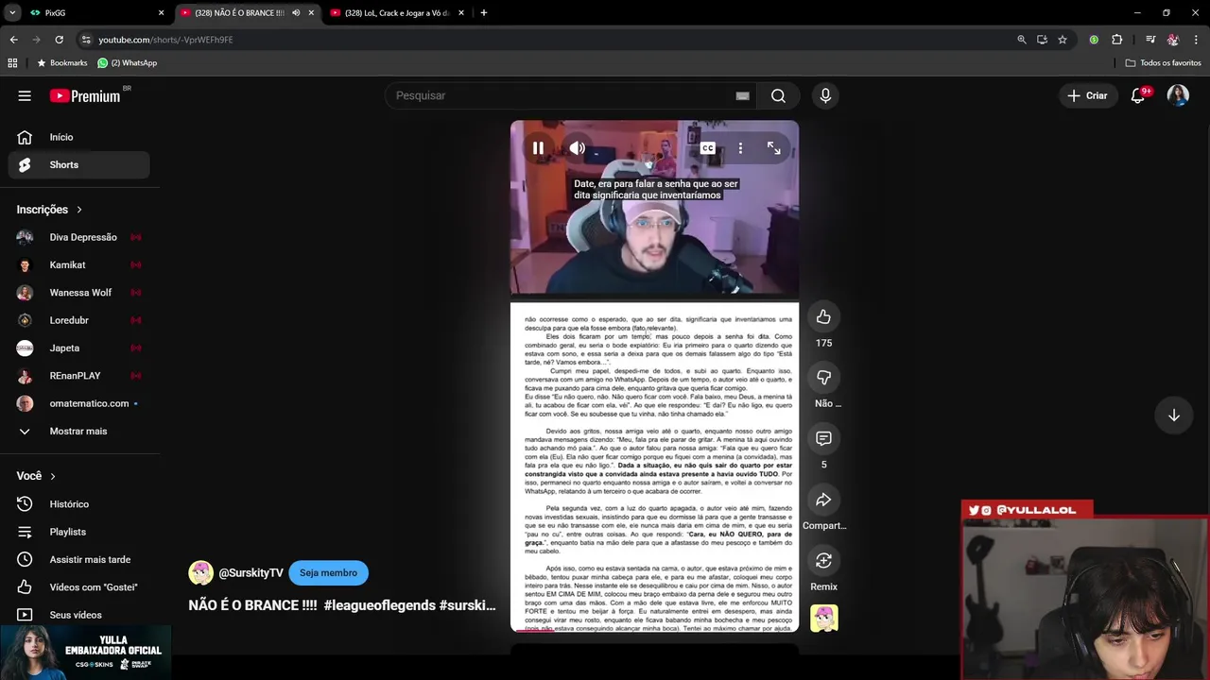Click the Criar button
1210x680 pixels.
[x=1087, y=95]
